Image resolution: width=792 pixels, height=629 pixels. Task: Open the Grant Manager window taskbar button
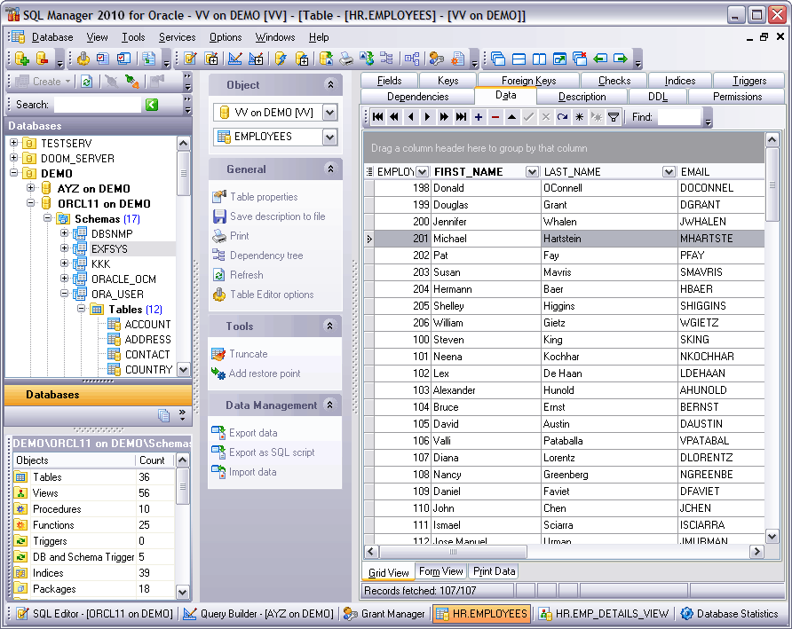pos(384,614)
